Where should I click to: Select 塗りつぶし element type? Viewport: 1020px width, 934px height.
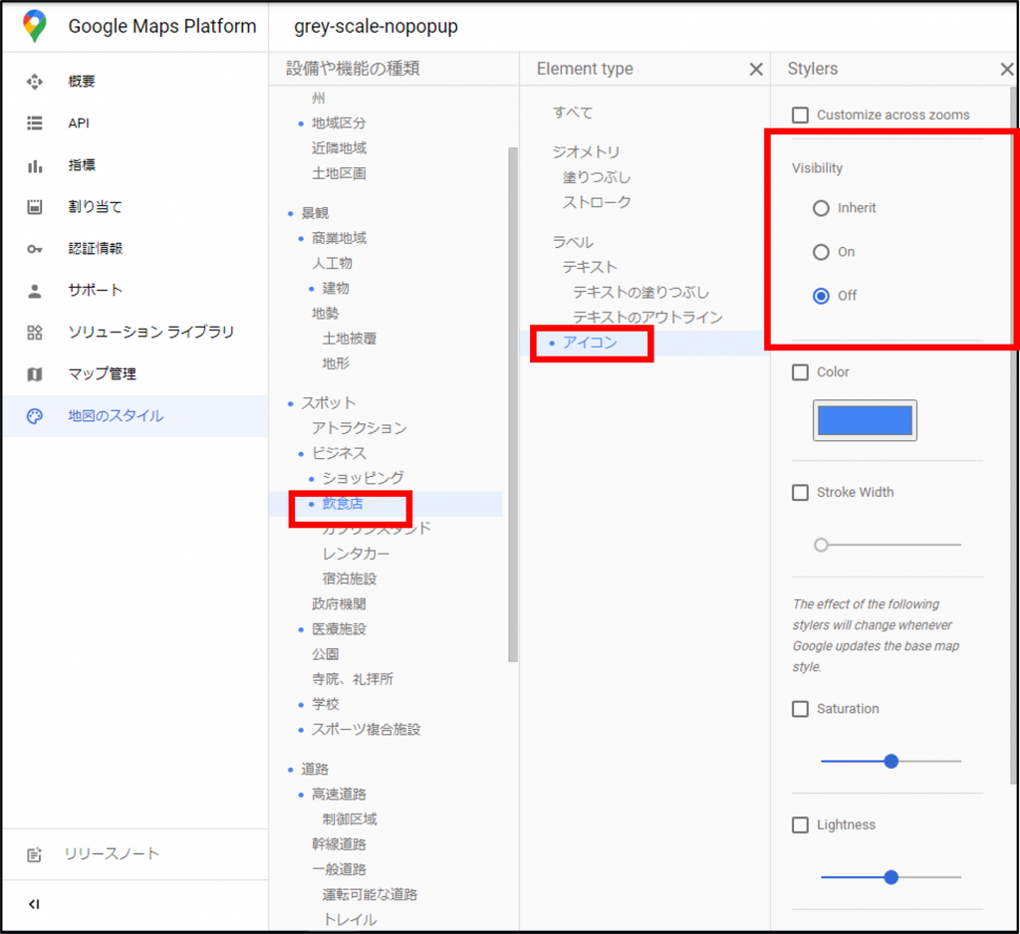[597, 177]
